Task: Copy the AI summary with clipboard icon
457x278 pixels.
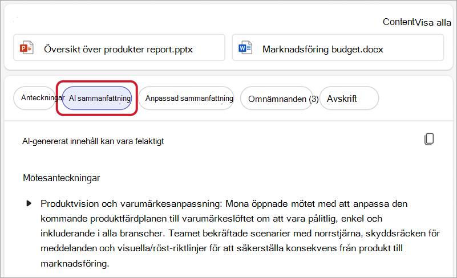Action: tap(429, 139)
